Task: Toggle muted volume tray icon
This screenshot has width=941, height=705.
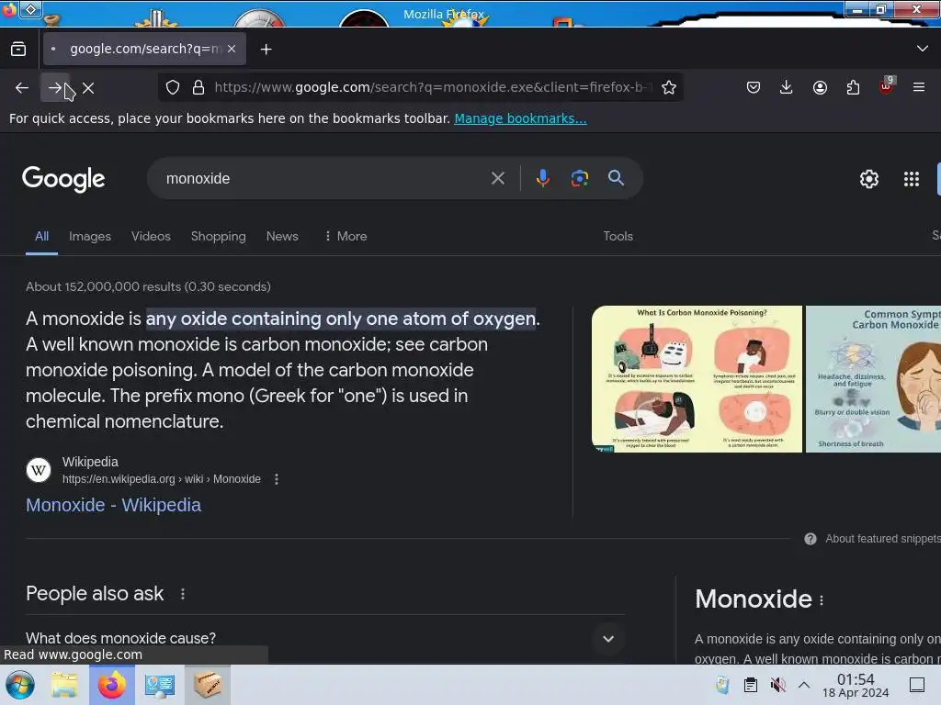Action: [777, 685]
